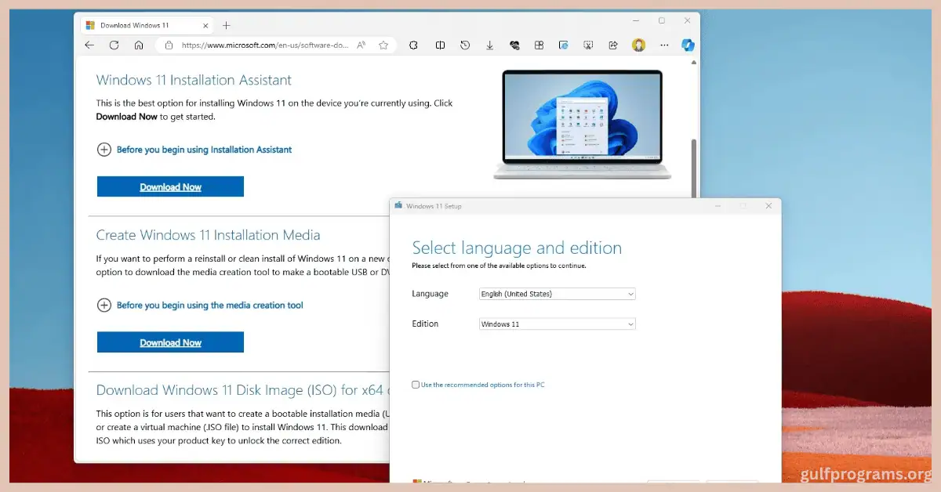Share this page using the toolbar icon
The width and height of the screenshot is (941, 492).
tap(613, 45)
